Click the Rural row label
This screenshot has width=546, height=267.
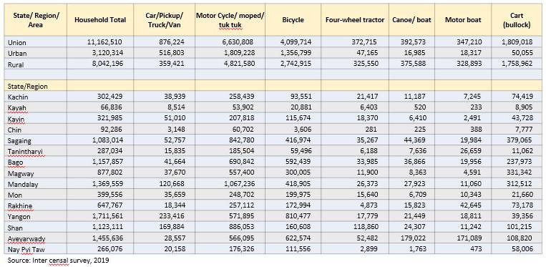[x=15, y=64]
